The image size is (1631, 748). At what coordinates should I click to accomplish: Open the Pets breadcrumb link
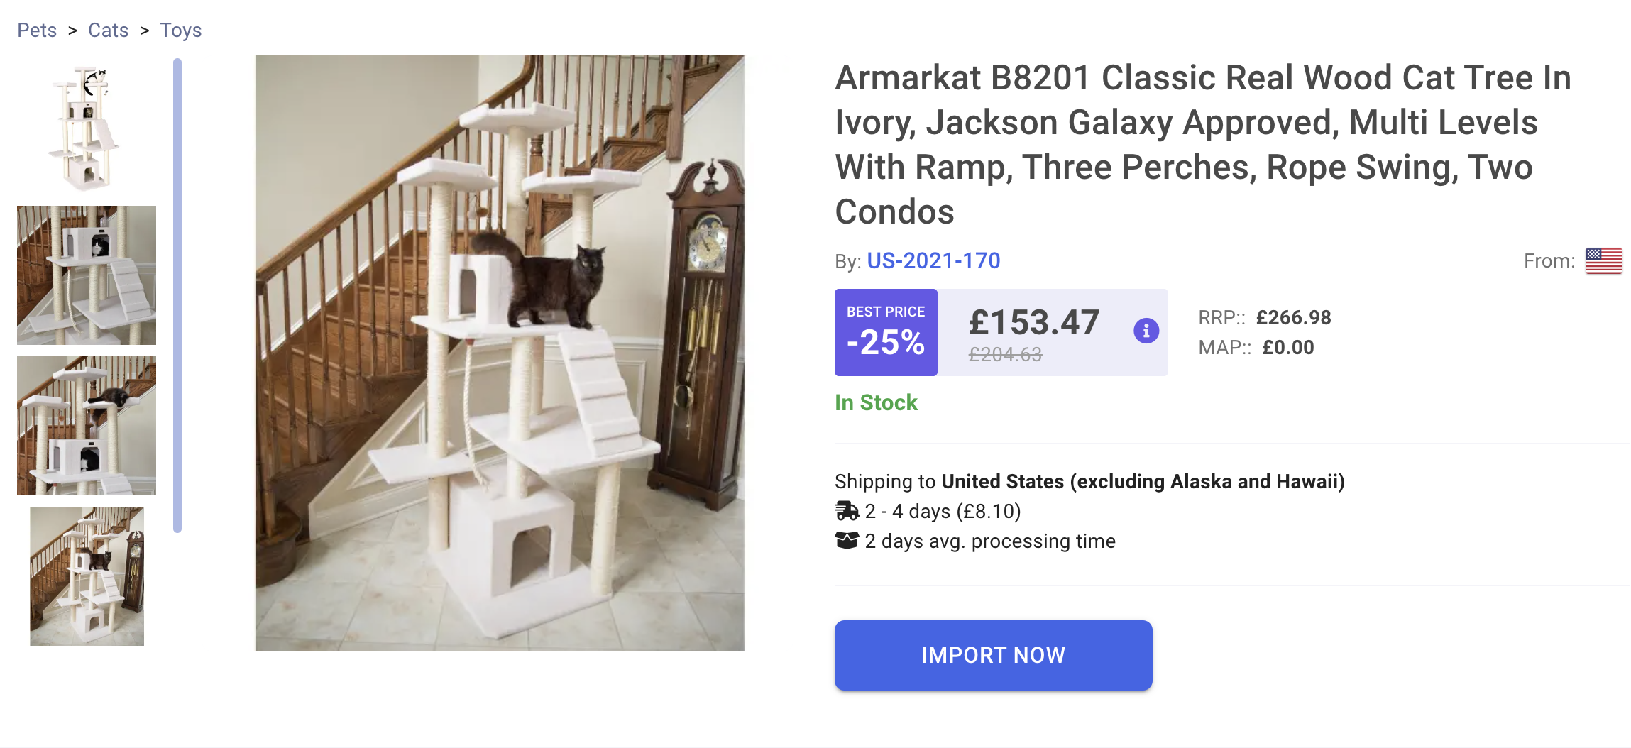(37, 31)
